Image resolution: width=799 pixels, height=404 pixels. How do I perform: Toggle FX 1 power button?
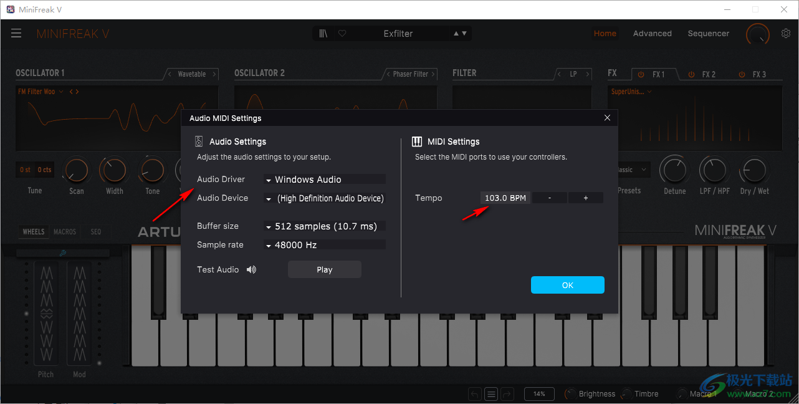(x=641, y=74)
